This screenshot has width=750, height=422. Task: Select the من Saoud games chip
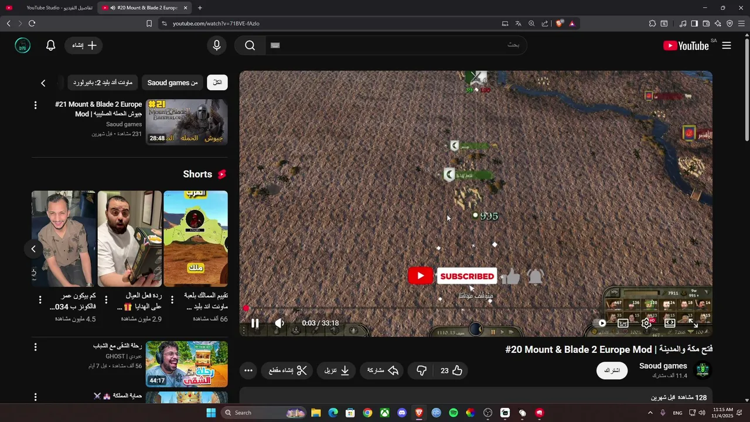172,83
